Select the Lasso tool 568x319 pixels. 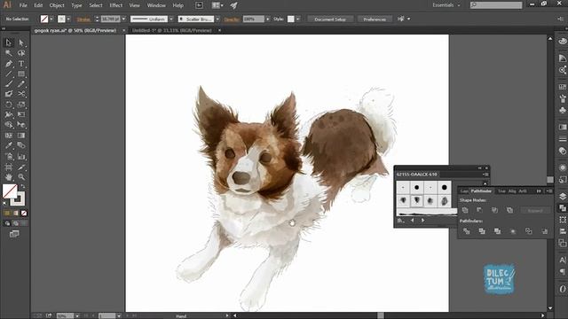tap(21, 53)
